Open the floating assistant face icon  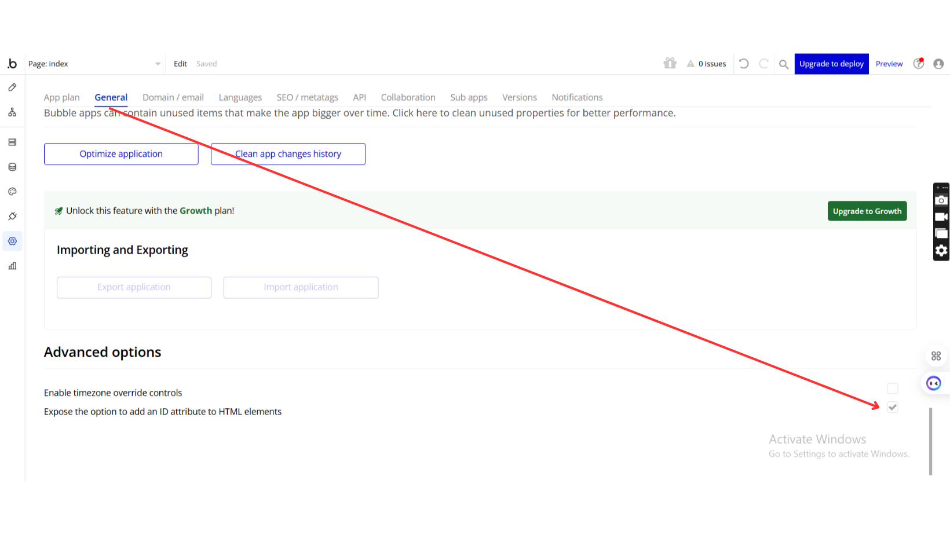[x=934, y=383]
